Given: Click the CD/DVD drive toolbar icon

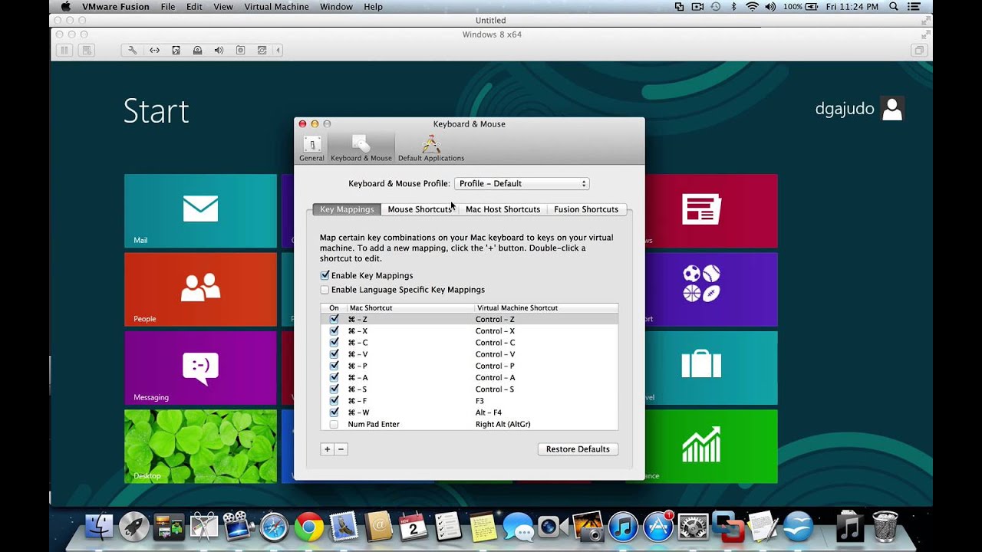Looking at the screenshot, I should [x=197, y=50].
